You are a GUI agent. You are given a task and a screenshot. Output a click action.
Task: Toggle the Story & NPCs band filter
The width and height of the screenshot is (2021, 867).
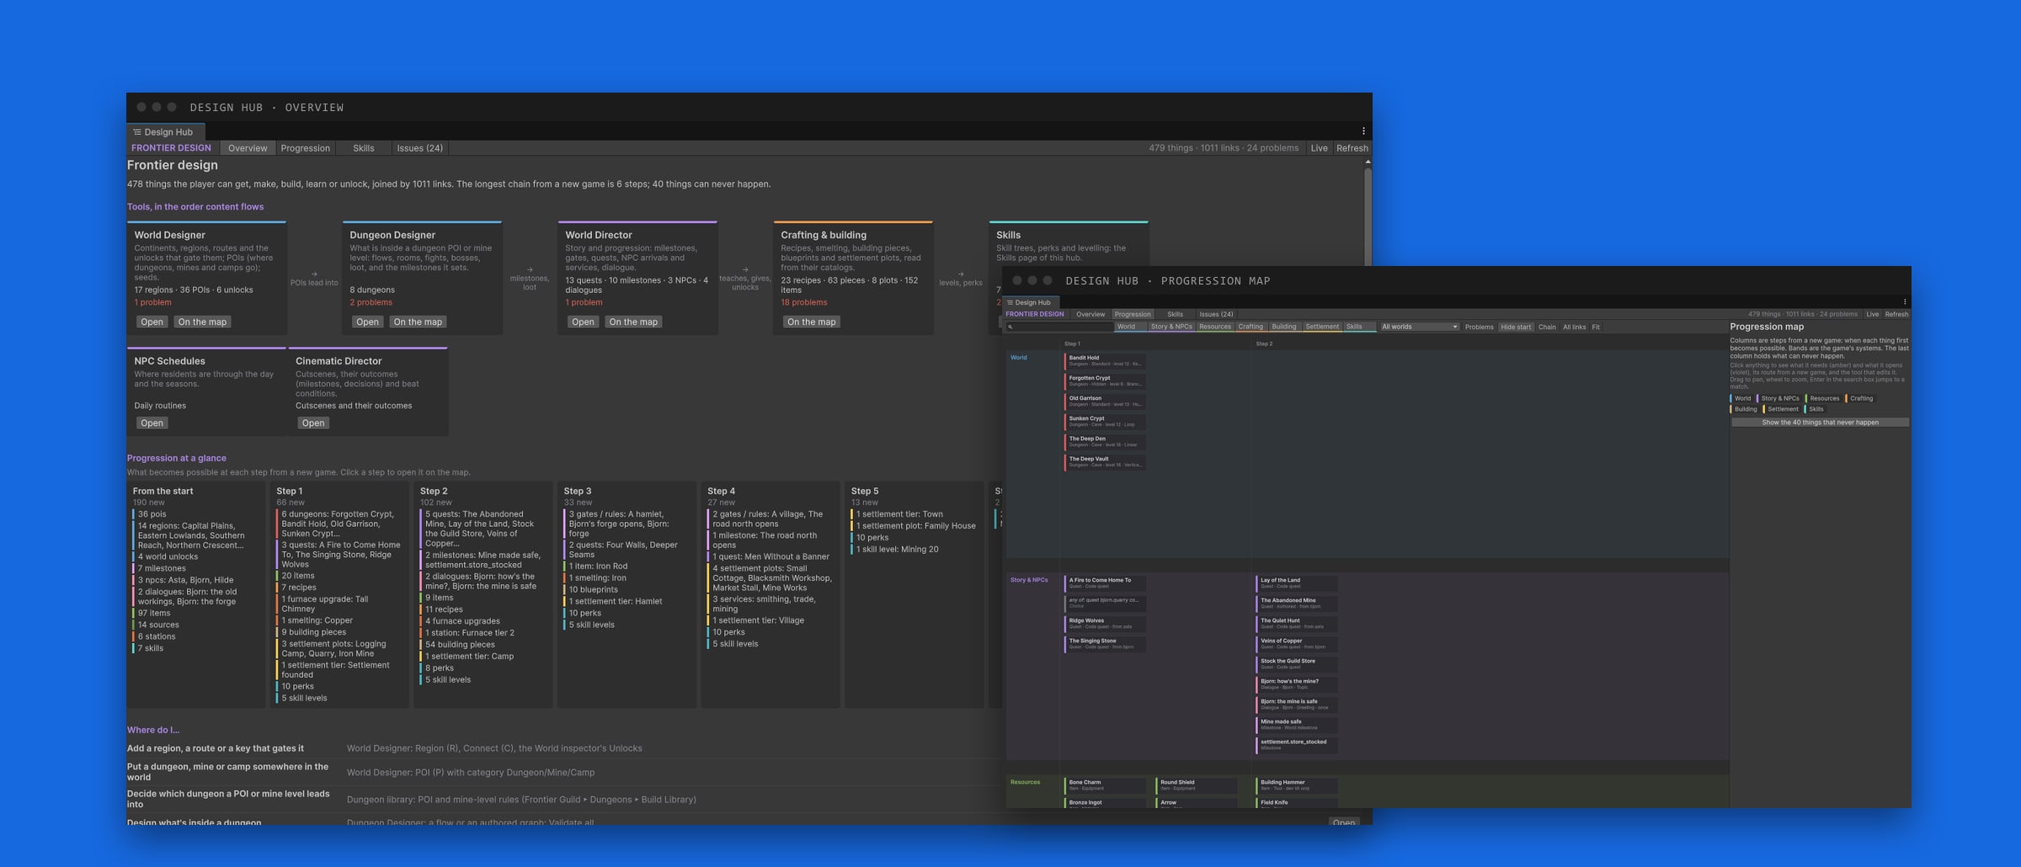click(1171, 327)
